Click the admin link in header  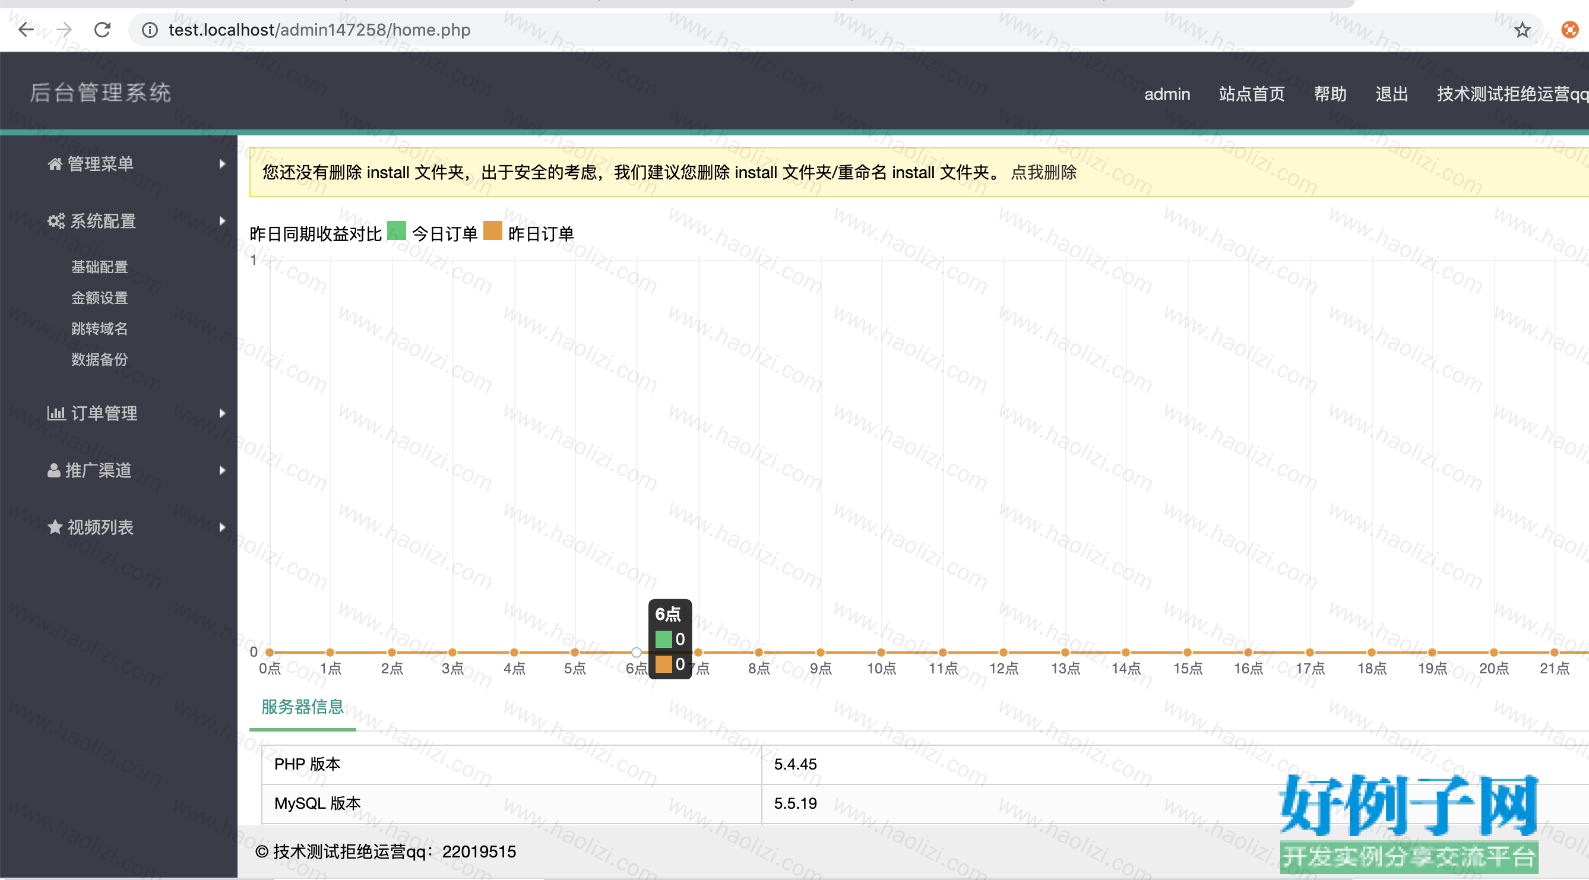(1167, 94)
